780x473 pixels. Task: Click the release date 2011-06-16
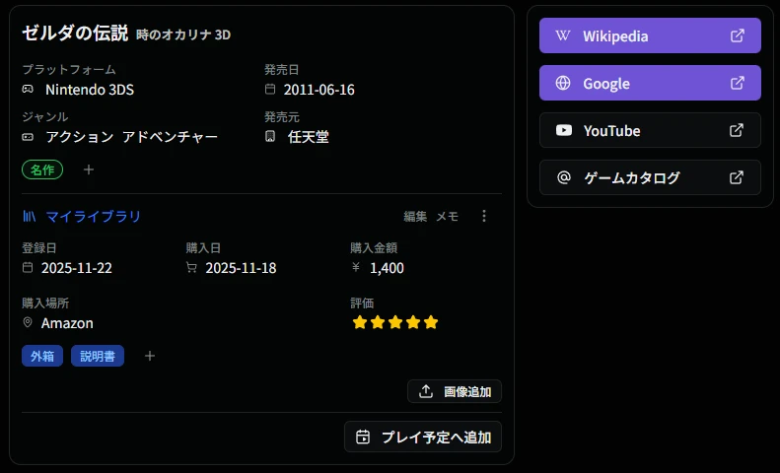pyautogui.click(x=319, y=90)
